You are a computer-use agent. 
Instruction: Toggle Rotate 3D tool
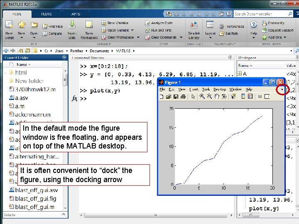[224, 97]
